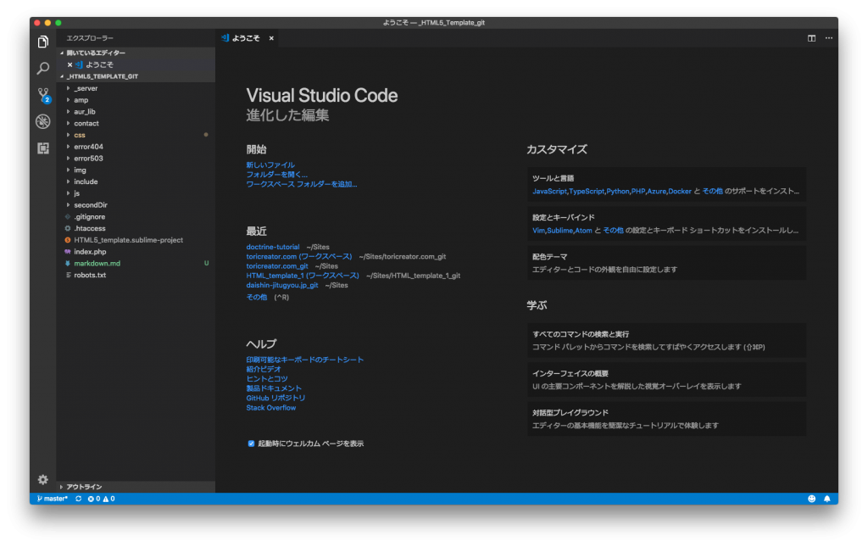Open the Debug view in the activity bar
Screen dimensions: 868x547
43,121
